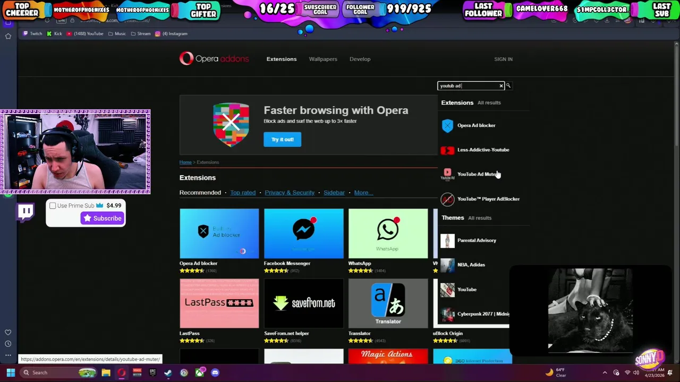Open the sidebar history clock icon
The image size is (680, 382).
click(8, 344)
